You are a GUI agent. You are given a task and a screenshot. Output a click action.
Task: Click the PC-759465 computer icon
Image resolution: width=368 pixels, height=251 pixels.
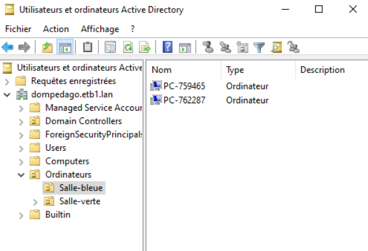click(156, 86)
